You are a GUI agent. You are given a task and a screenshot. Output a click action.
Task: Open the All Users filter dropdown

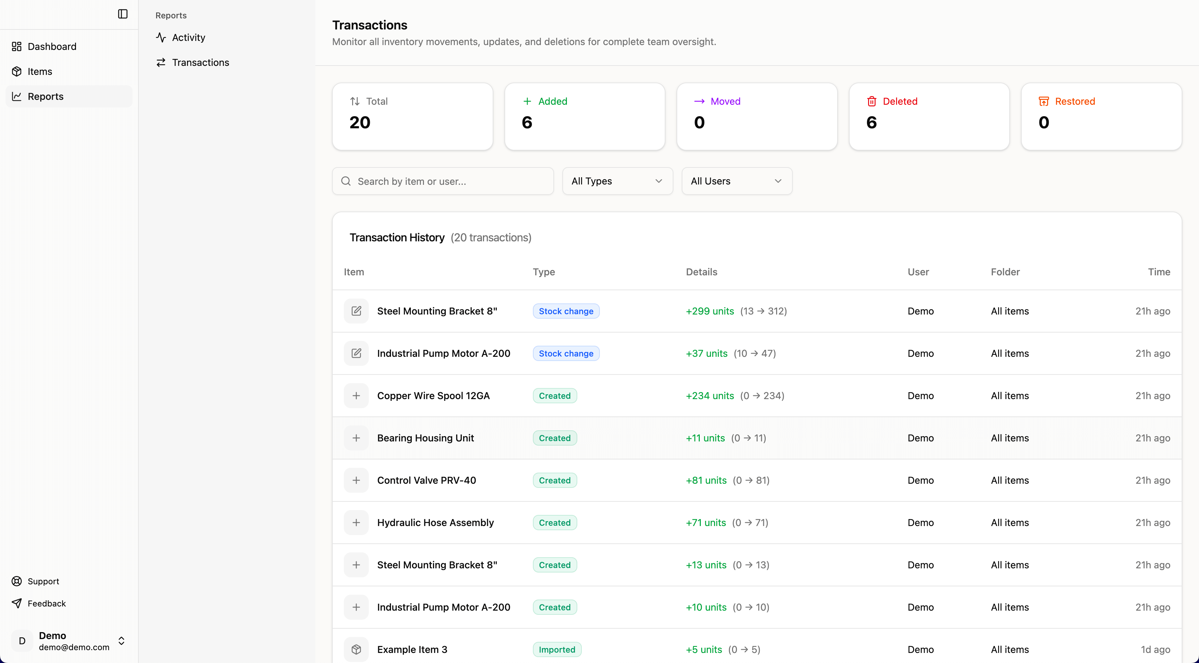click(736, 181)
